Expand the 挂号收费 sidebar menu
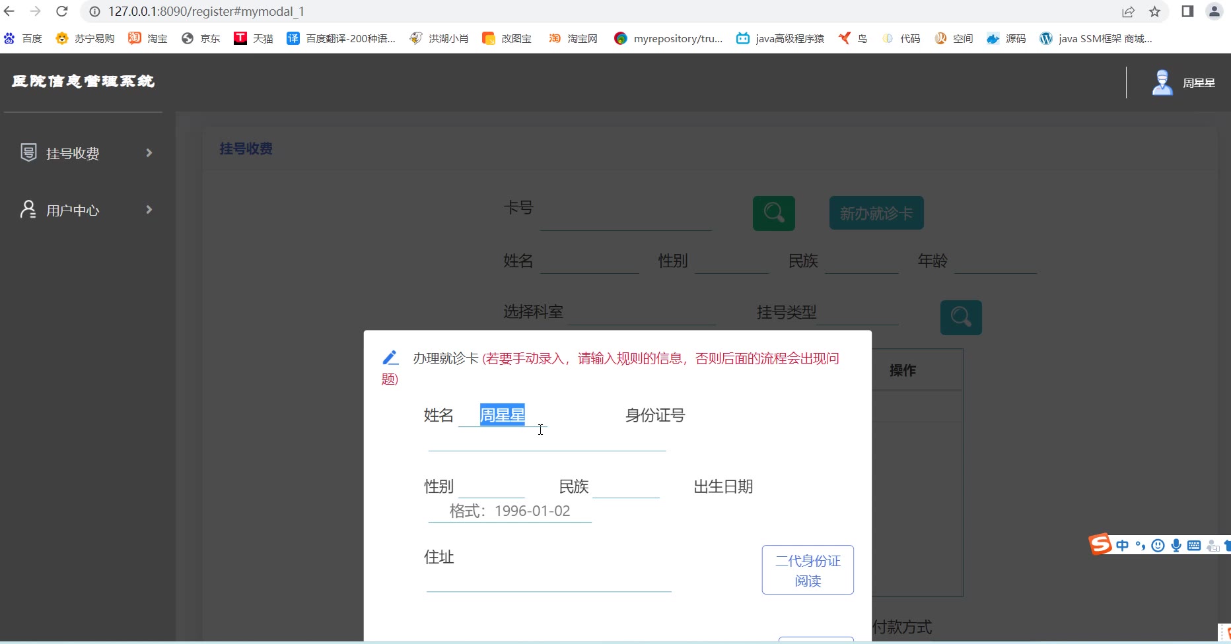 (86, 153)
